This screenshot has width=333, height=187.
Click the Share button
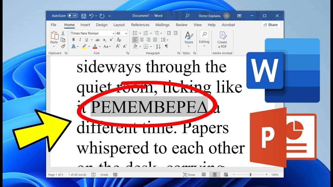point(271,25)
